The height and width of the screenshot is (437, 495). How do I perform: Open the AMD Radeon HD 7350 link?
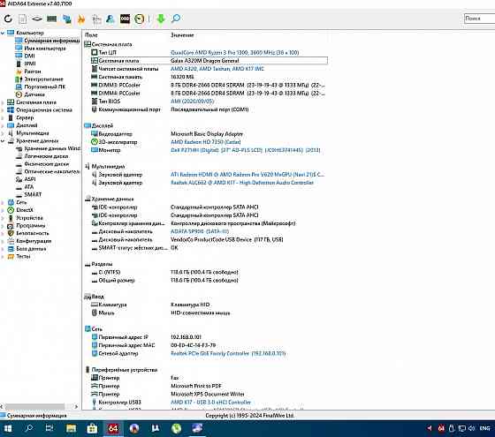click(205, 142)
